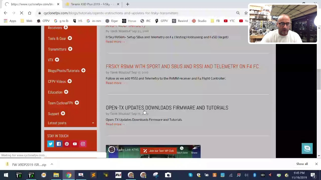Open the Horus bookmark
This screenshot has width=321, height=180.
click(x=129, y=21)
